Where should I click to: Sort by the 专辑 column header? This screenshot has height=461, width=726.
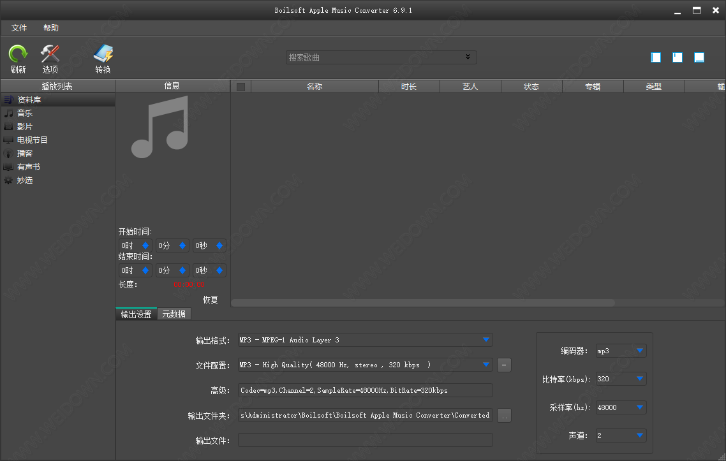(593, 87)
